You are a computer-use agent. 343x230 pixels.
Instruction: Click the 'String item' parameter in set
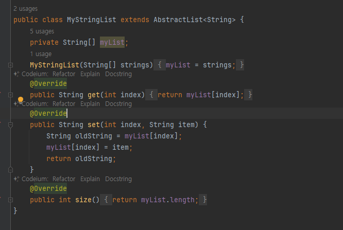click(x=171, y=125)
